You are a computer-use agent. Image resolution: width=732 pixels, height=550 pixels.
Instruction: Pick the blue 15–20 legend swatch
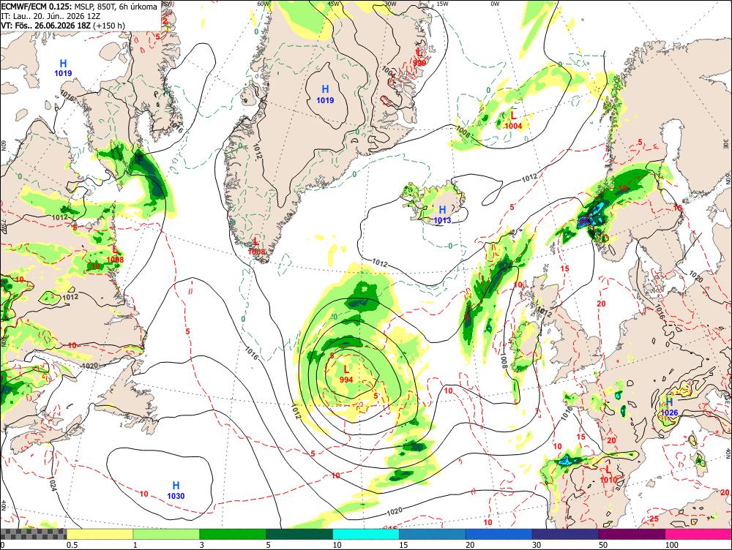[433, 534]
